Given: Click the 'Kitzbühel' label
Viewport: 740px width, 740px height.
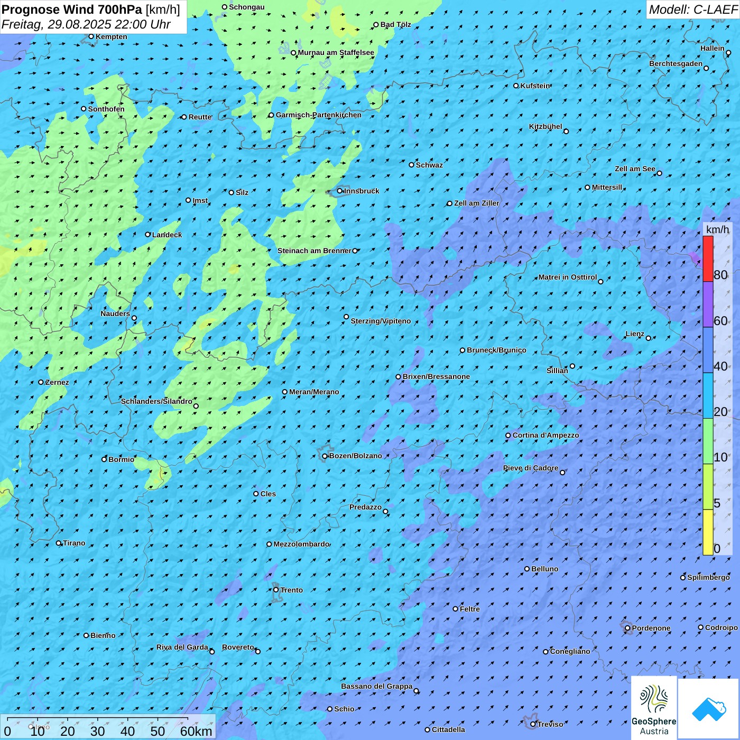Looking at the screenshot, I should pyautogui.click(x=545, y=126).
